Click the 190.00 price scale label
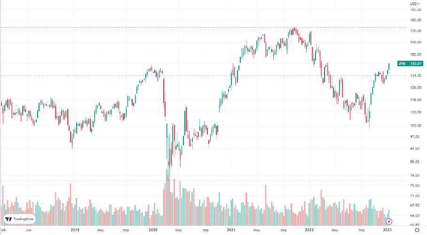The height and width of the screenshot is (235, 427). [415, 9]
